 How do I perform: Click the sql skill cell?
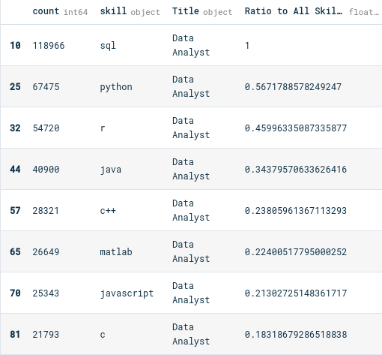coord(108,46)
